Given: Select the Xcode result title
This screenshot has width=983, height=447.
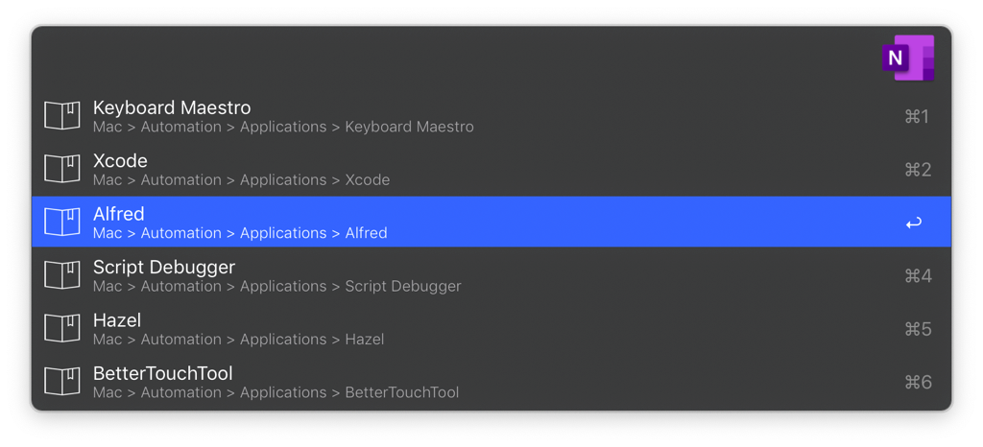Looking at the screenshot, I should pyautogui.click(x=120, y=161).
